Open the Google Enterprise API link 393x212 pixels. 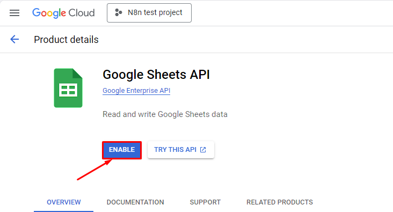136,91
